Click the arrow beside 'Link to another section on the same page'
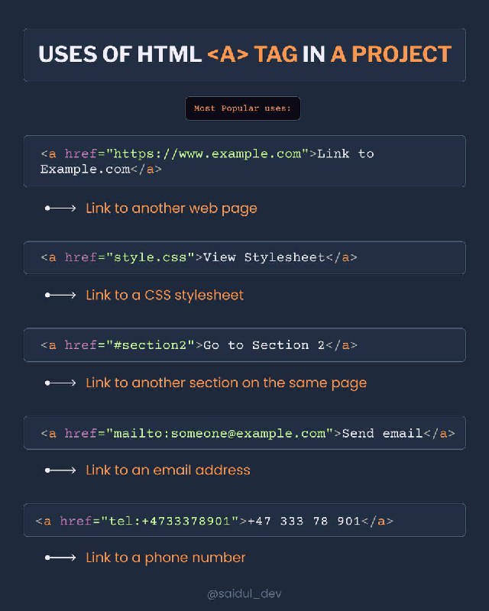This screenshot has width=489, height=611. click(x=60, y=383)
